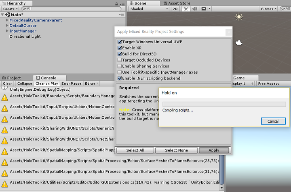Select the sun gizmo in the Scene view

tap(239, 17)
